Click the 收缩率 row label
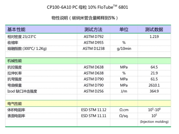179x134 pixels. [13, 43]
